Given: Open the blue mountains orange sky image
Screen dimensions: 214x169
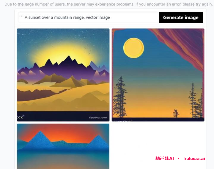Looking at the screenshot, I should [63, 146].
